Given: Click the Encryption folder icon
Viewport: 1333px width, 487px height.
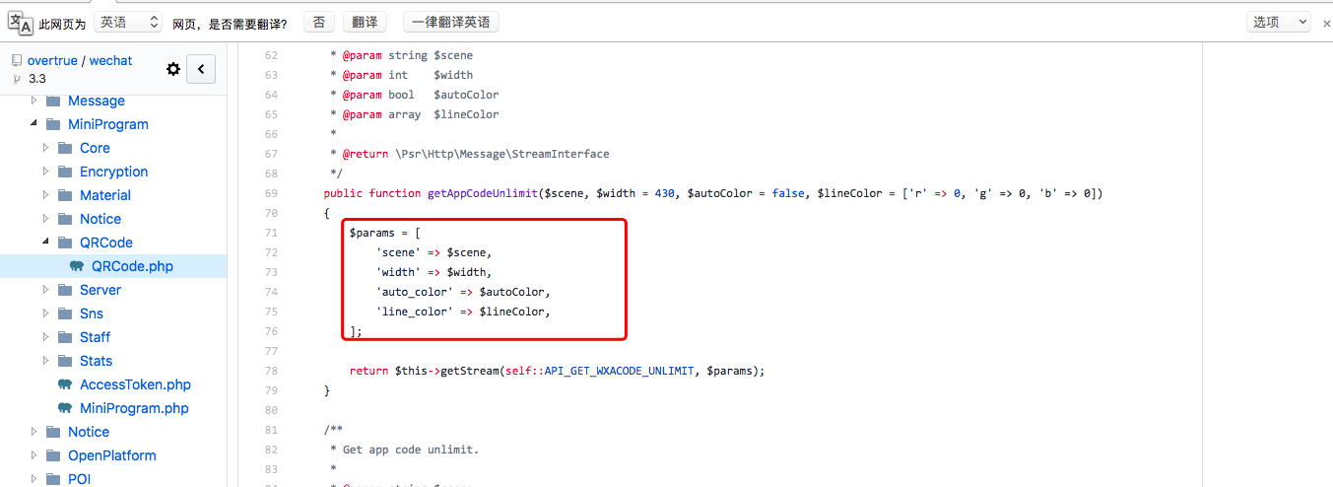Looking at the screenshot, I should pos(65,172).
